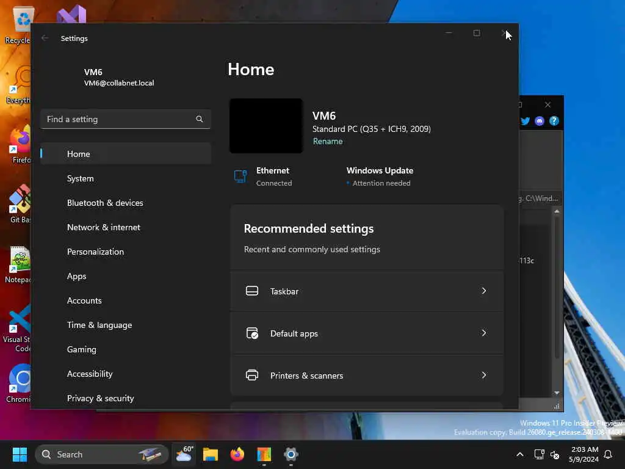This screenshot has width=625, height=469.
Task: Click the muted volume tray icon
Action: click(554, 454)
